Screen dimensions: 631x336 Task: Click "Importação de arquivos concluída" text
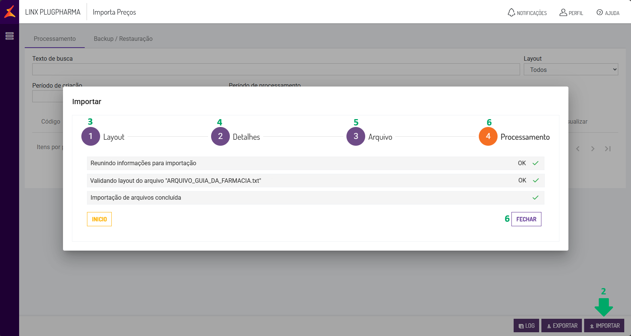136,197
